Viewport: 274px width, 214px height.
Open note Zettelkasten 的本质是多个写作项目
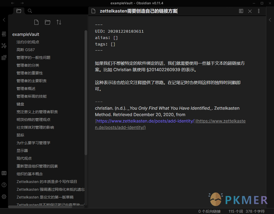point(47,182)
